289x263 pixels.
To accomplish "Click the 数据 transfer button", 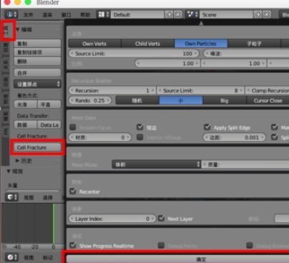I will [x=25, y=125].
